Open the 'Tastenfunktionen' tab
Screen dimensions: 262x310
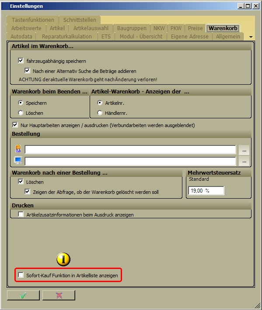tap(33, 20)
